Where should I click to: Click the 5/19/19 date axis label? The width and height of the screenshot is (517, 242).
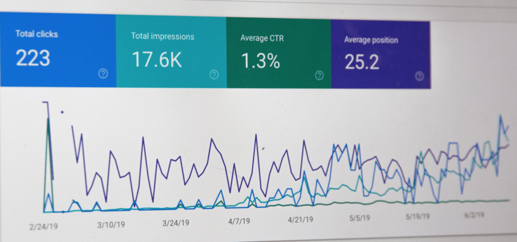[418, 216]
